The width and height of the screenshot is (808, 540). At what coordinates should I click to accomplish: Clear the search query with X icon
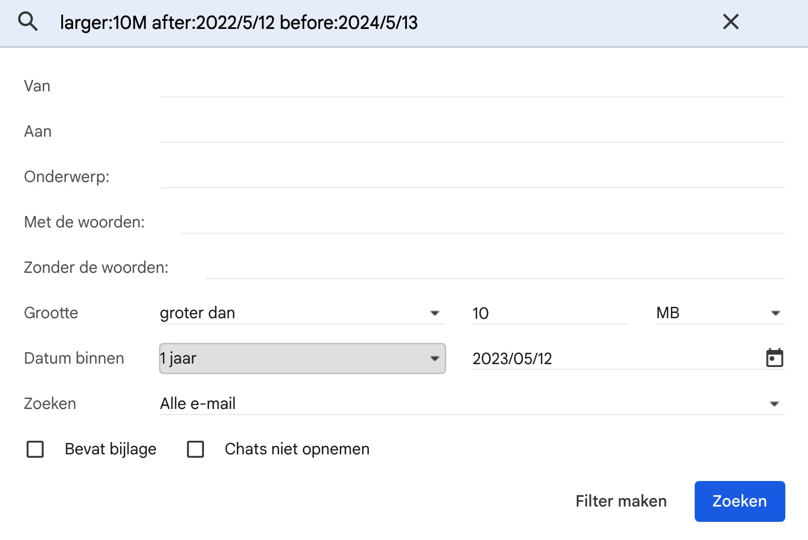(730, 22)
